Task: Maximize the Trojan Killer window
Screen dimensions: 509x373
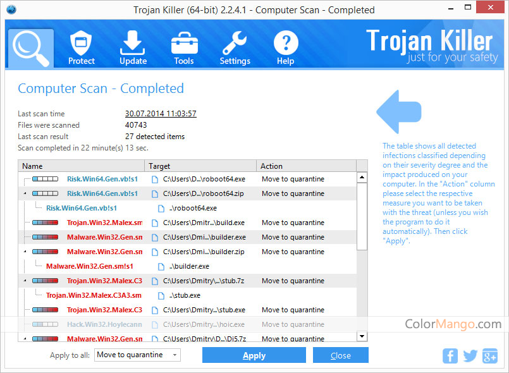Action: click(x=468, y=7)
